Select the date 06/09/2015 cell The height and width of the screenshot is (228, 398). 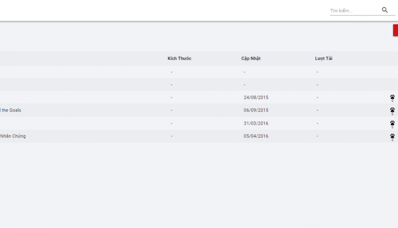(x=256, y=110)
